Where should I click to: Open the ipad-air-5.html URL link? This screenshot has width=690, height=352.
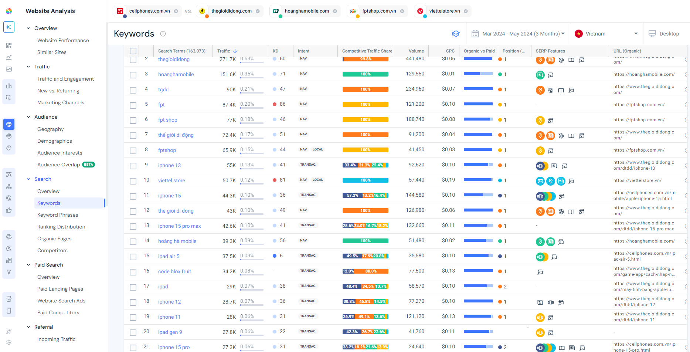[x=644, y=256]
